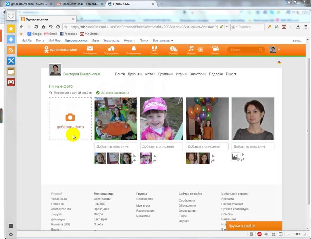The image size is (311, 239).
Task: Open the account dropdown arrow beside avatar
Action: (279, 49)
